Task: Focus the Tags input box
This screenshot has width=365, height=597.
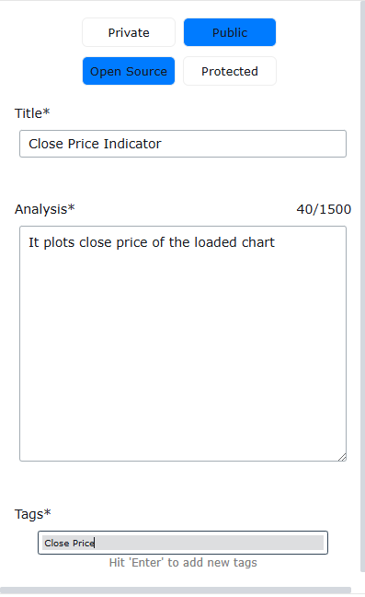Action: click(183, 543)
